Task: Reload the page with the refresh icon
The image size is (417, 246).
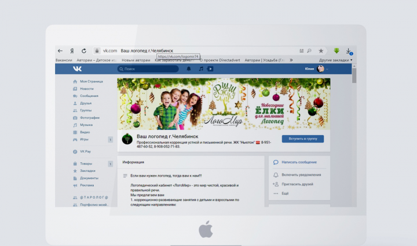Action: [84, 51]
